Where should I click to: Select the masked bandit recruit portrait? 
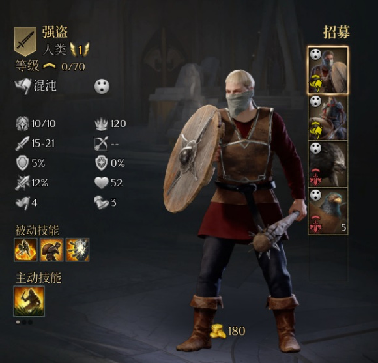[328, 70]
